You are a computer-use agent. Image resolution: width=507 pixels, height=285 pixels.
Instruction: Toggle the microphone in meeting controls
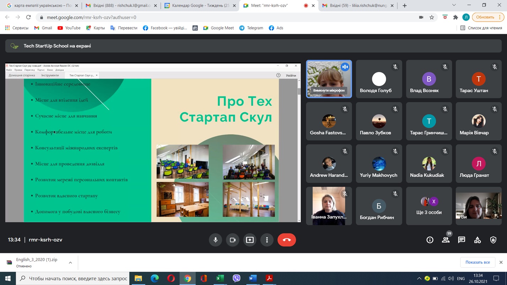click(215, 240)
